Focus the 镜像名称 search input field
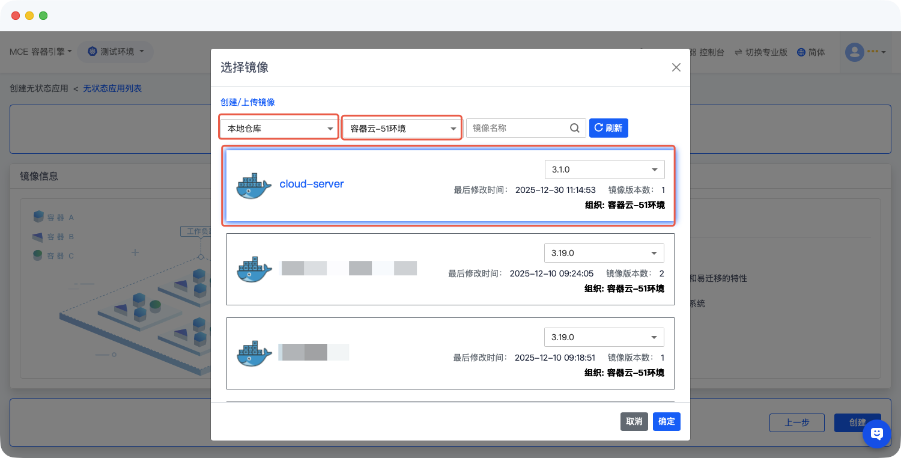Screen dimensions: 901x458 (518, 128)
